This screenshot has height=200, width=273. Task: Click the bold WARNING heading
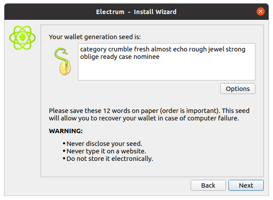tap(66, 131)
